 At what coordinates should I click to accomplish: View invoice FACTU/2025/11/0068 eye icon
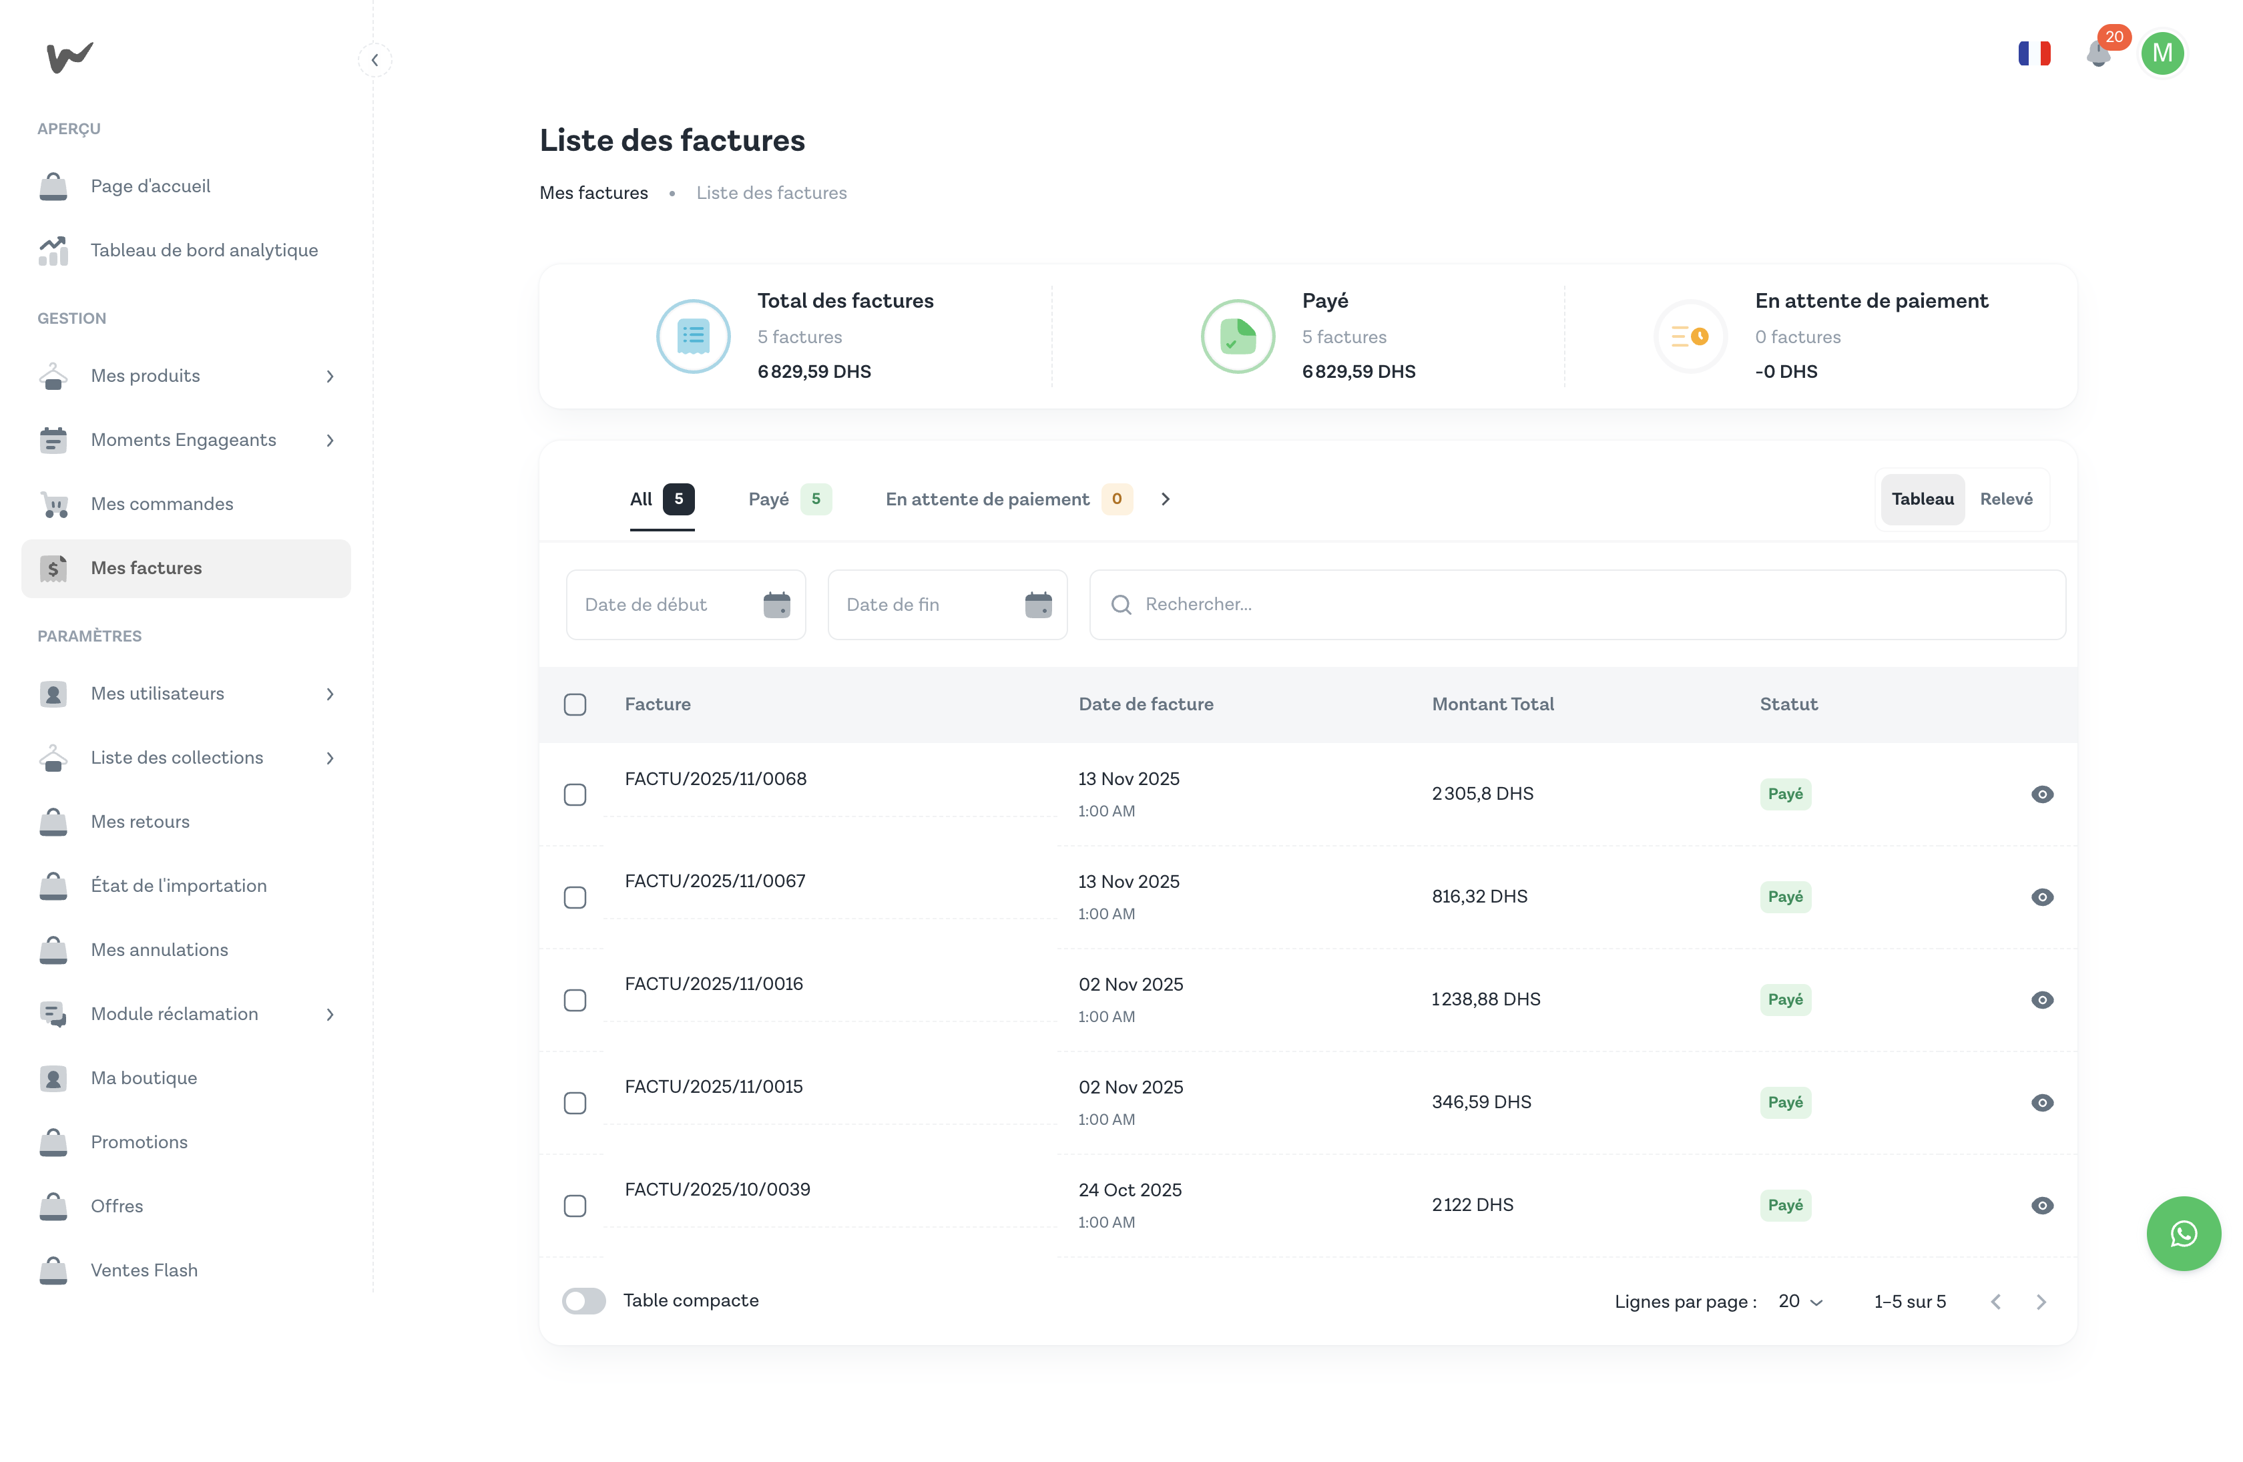[x=2041, y=794]
